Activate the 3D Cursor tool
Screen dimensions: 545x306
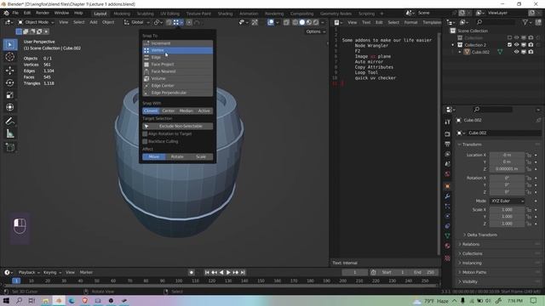tap(9, 57)
